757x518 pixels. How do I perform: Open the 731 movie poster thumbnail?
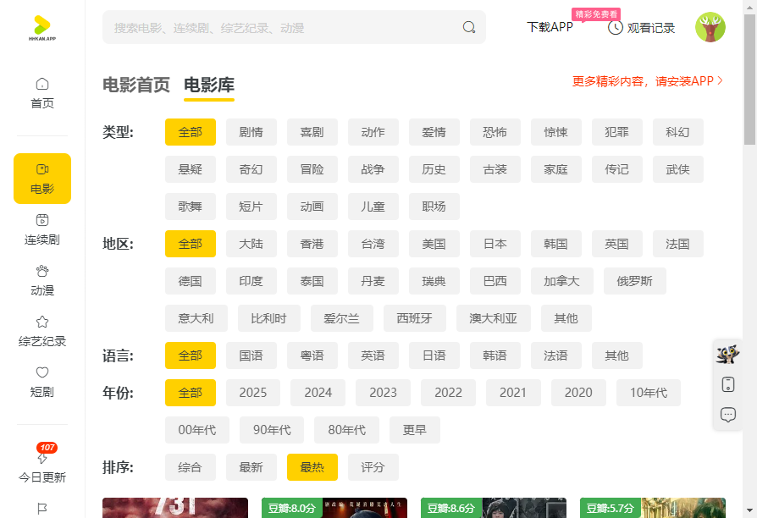point(175,508)
